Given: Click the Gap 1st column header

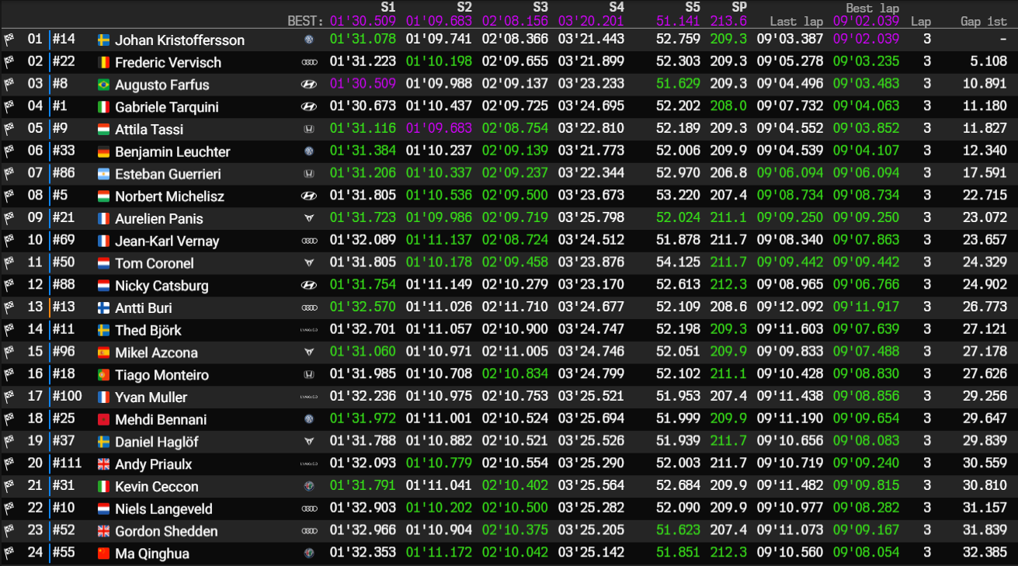Looking at the screenshot, I should pos(983,22).
